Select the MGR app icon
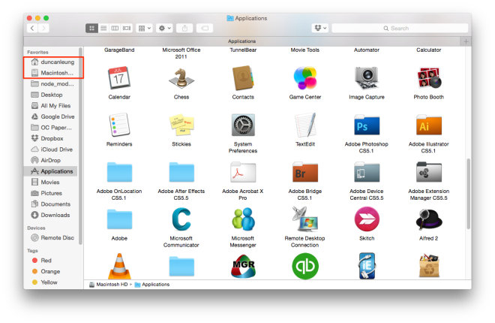495x323 pixels. tap(243, 267)
